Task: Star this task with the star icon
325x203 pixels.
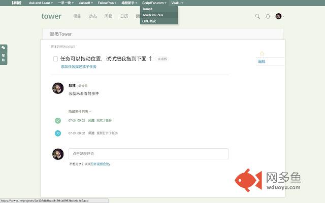Action: point(262,53)
